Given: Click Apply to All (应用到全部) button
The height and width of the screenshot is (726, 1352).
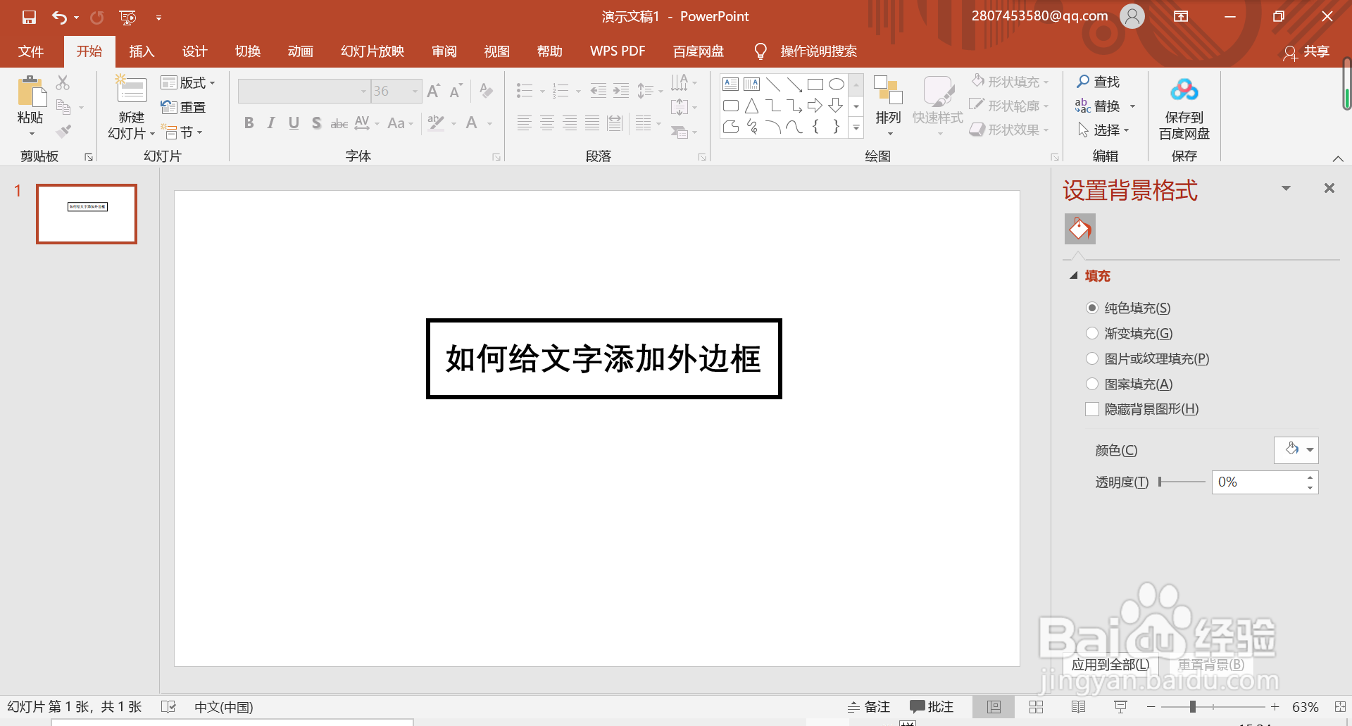Looking at the screenshot, I should pyautogui.click(x=1110, y=664).
